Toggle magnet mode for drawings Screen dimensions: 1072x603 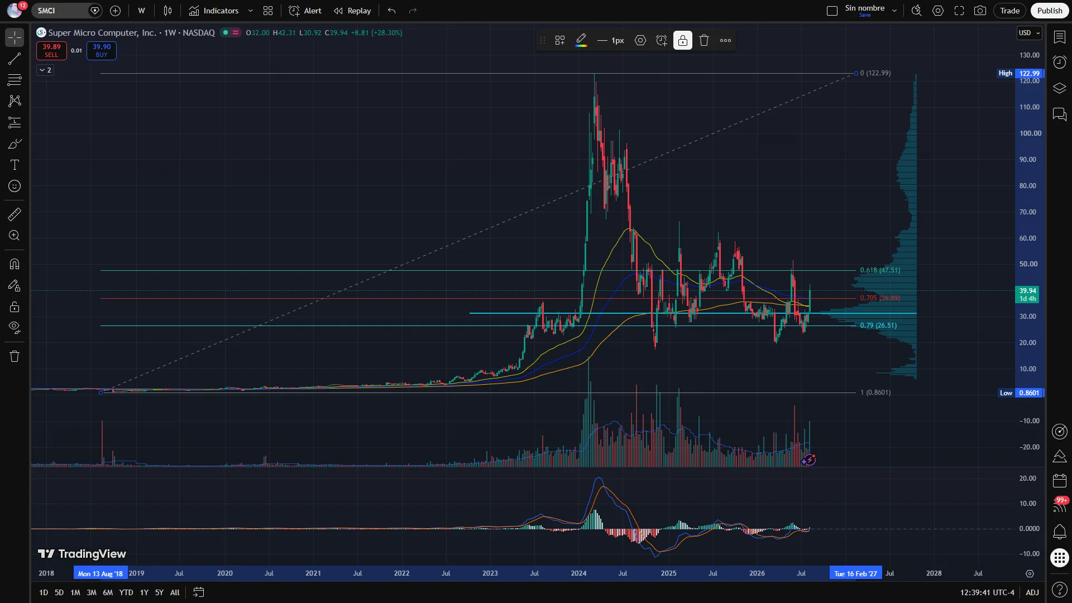pos(15,264)
